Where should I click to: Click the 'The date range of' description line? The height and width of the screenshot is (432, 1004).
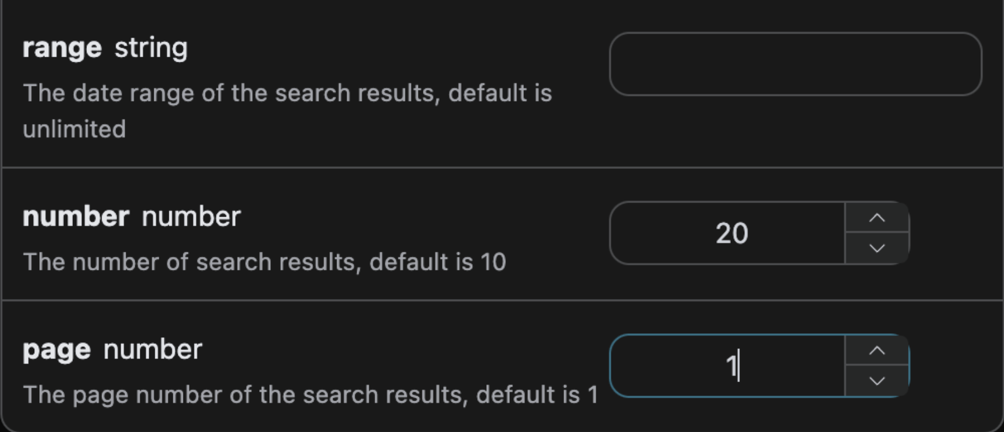pyautogui.click(x=287, y=93)
